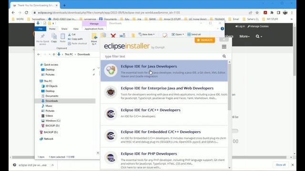The width and height of the screenshot is (305, 171).
Task: Bookmark this page with the star icon
Action: pos(257,13)
